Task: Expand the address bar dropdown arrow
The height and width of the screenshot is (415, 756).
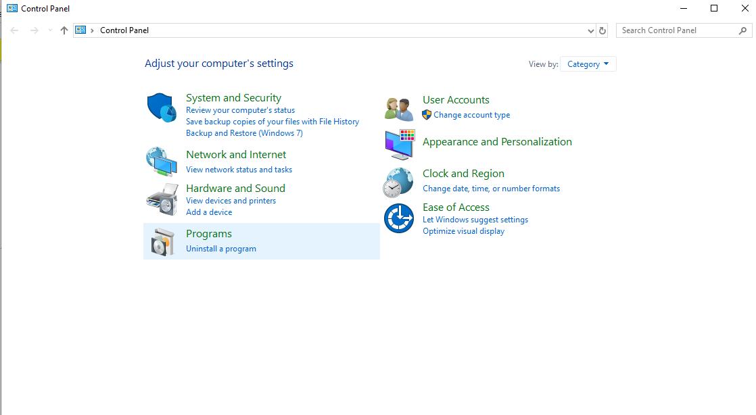Action: 590,30
